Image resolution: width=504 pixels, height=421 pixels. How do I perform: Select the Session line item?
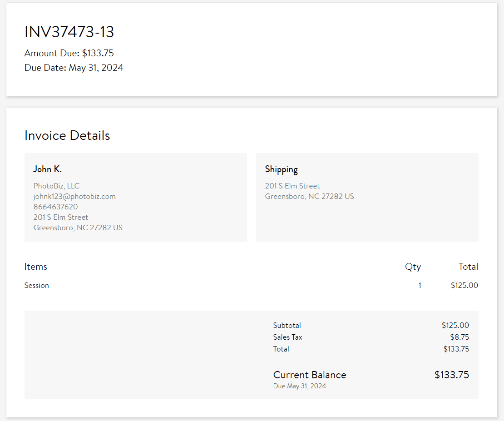[37, 285]
